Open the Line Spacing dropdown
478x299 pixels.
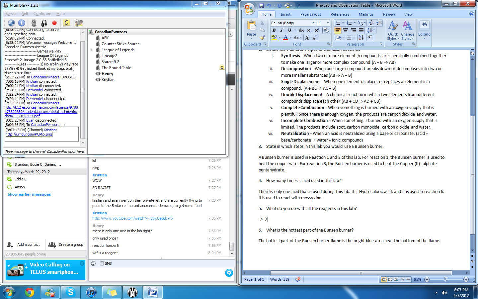tap(371, 30)
